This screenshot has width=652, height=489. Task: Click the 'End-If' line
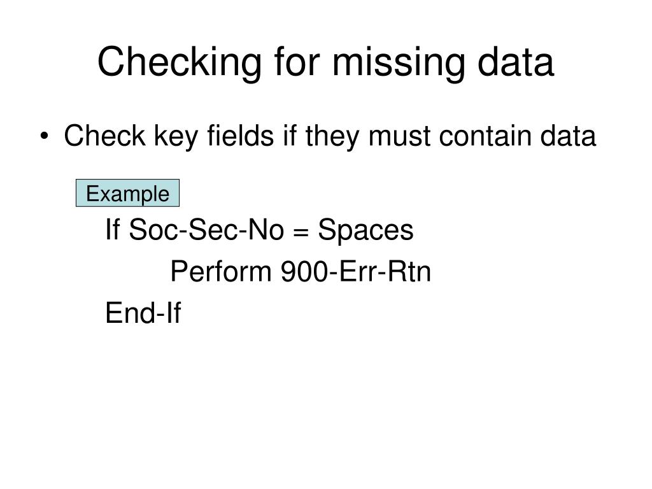[x=143, y=313]
